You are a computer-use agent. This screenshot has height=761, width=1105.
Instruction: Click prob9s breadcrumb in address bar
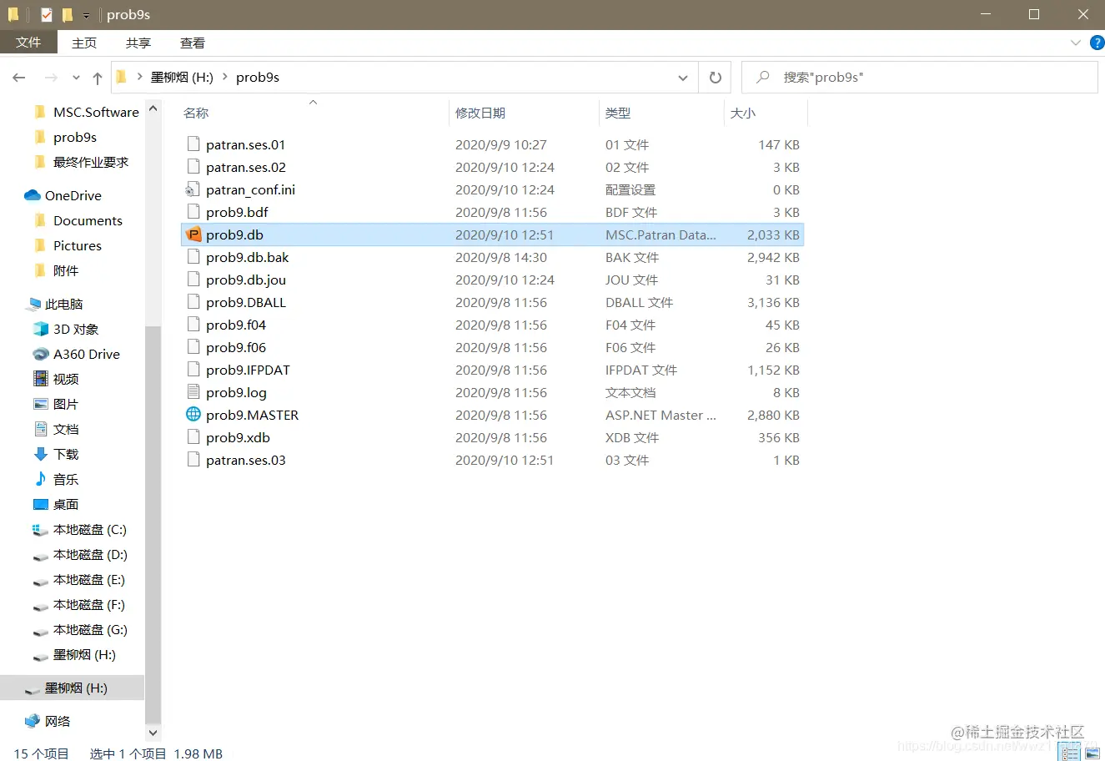(x=258, y=77)
